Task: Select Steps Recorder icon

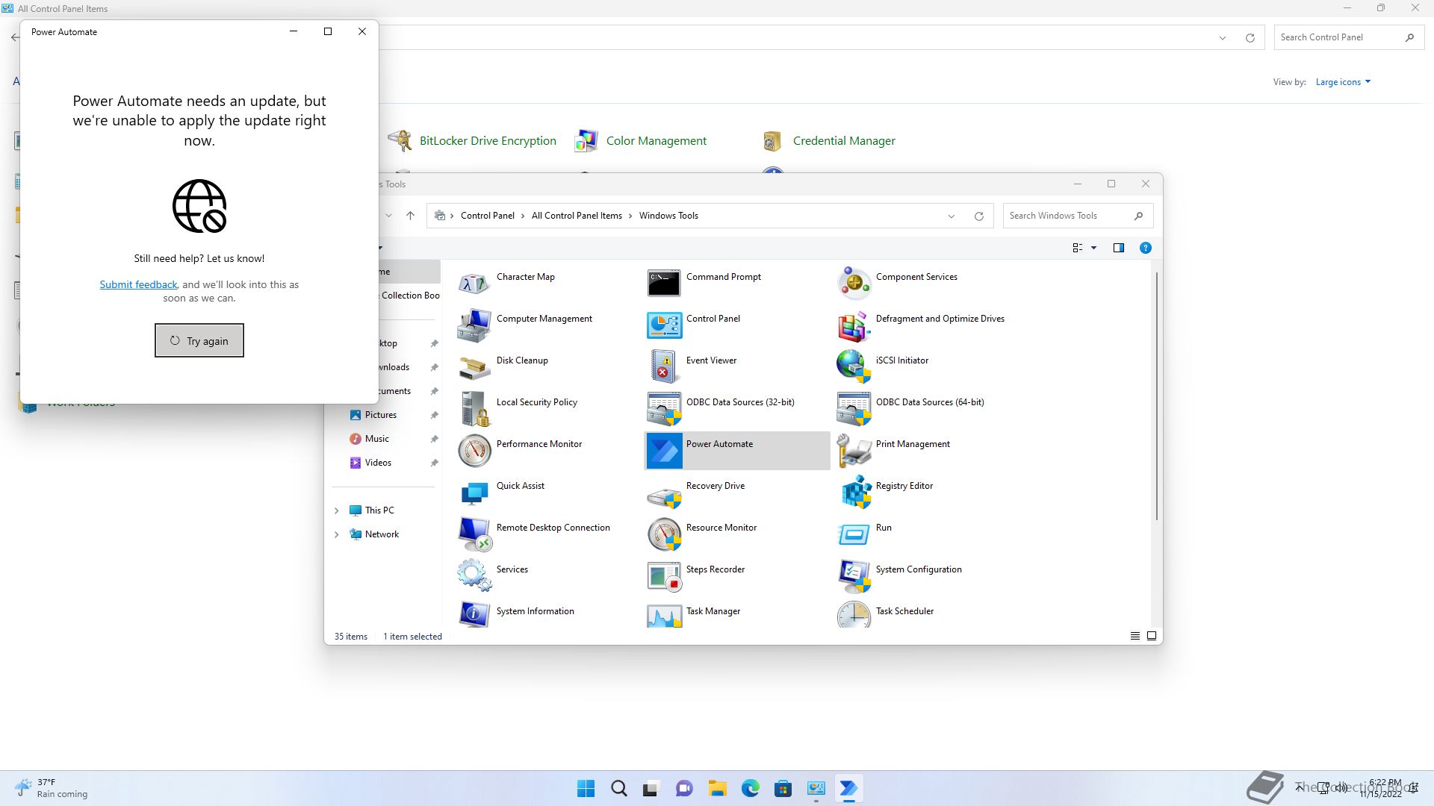Action: coord(664,576)
